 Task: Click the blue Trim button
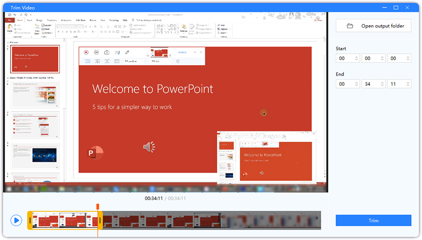[x=373, y=220]
